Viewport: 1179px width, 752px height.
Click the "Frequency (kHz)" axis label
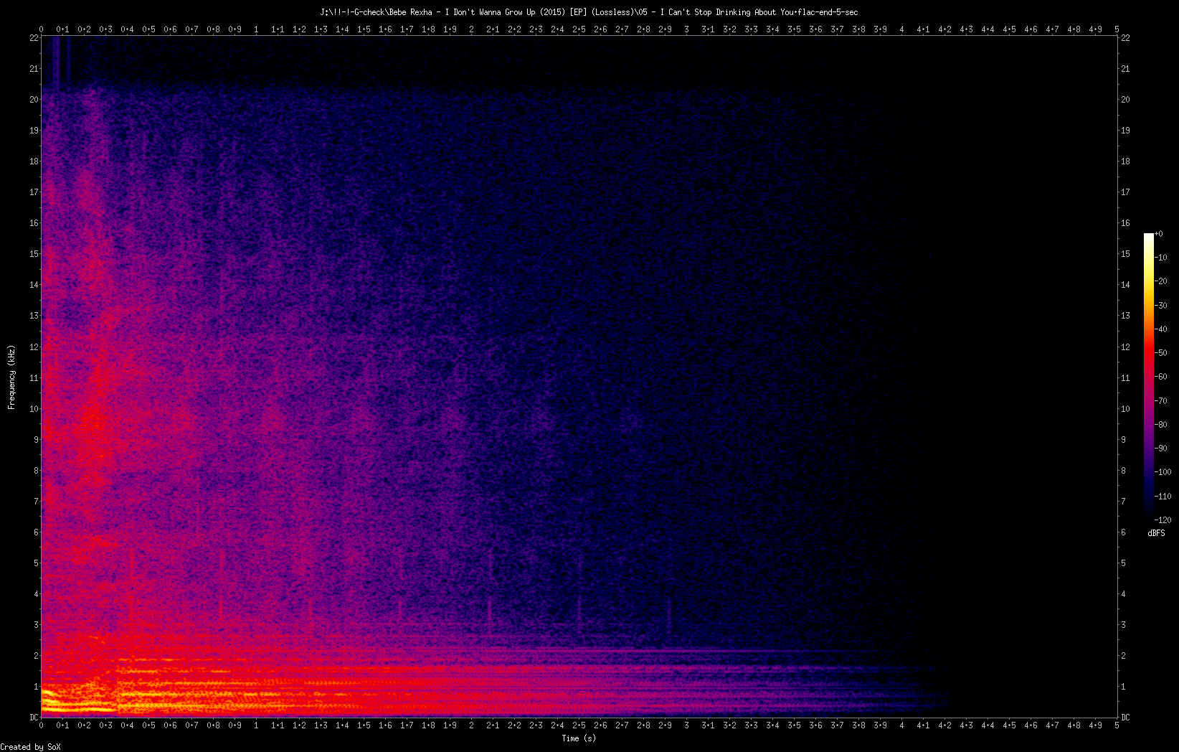pyautogui.click(x=11, y=377)
